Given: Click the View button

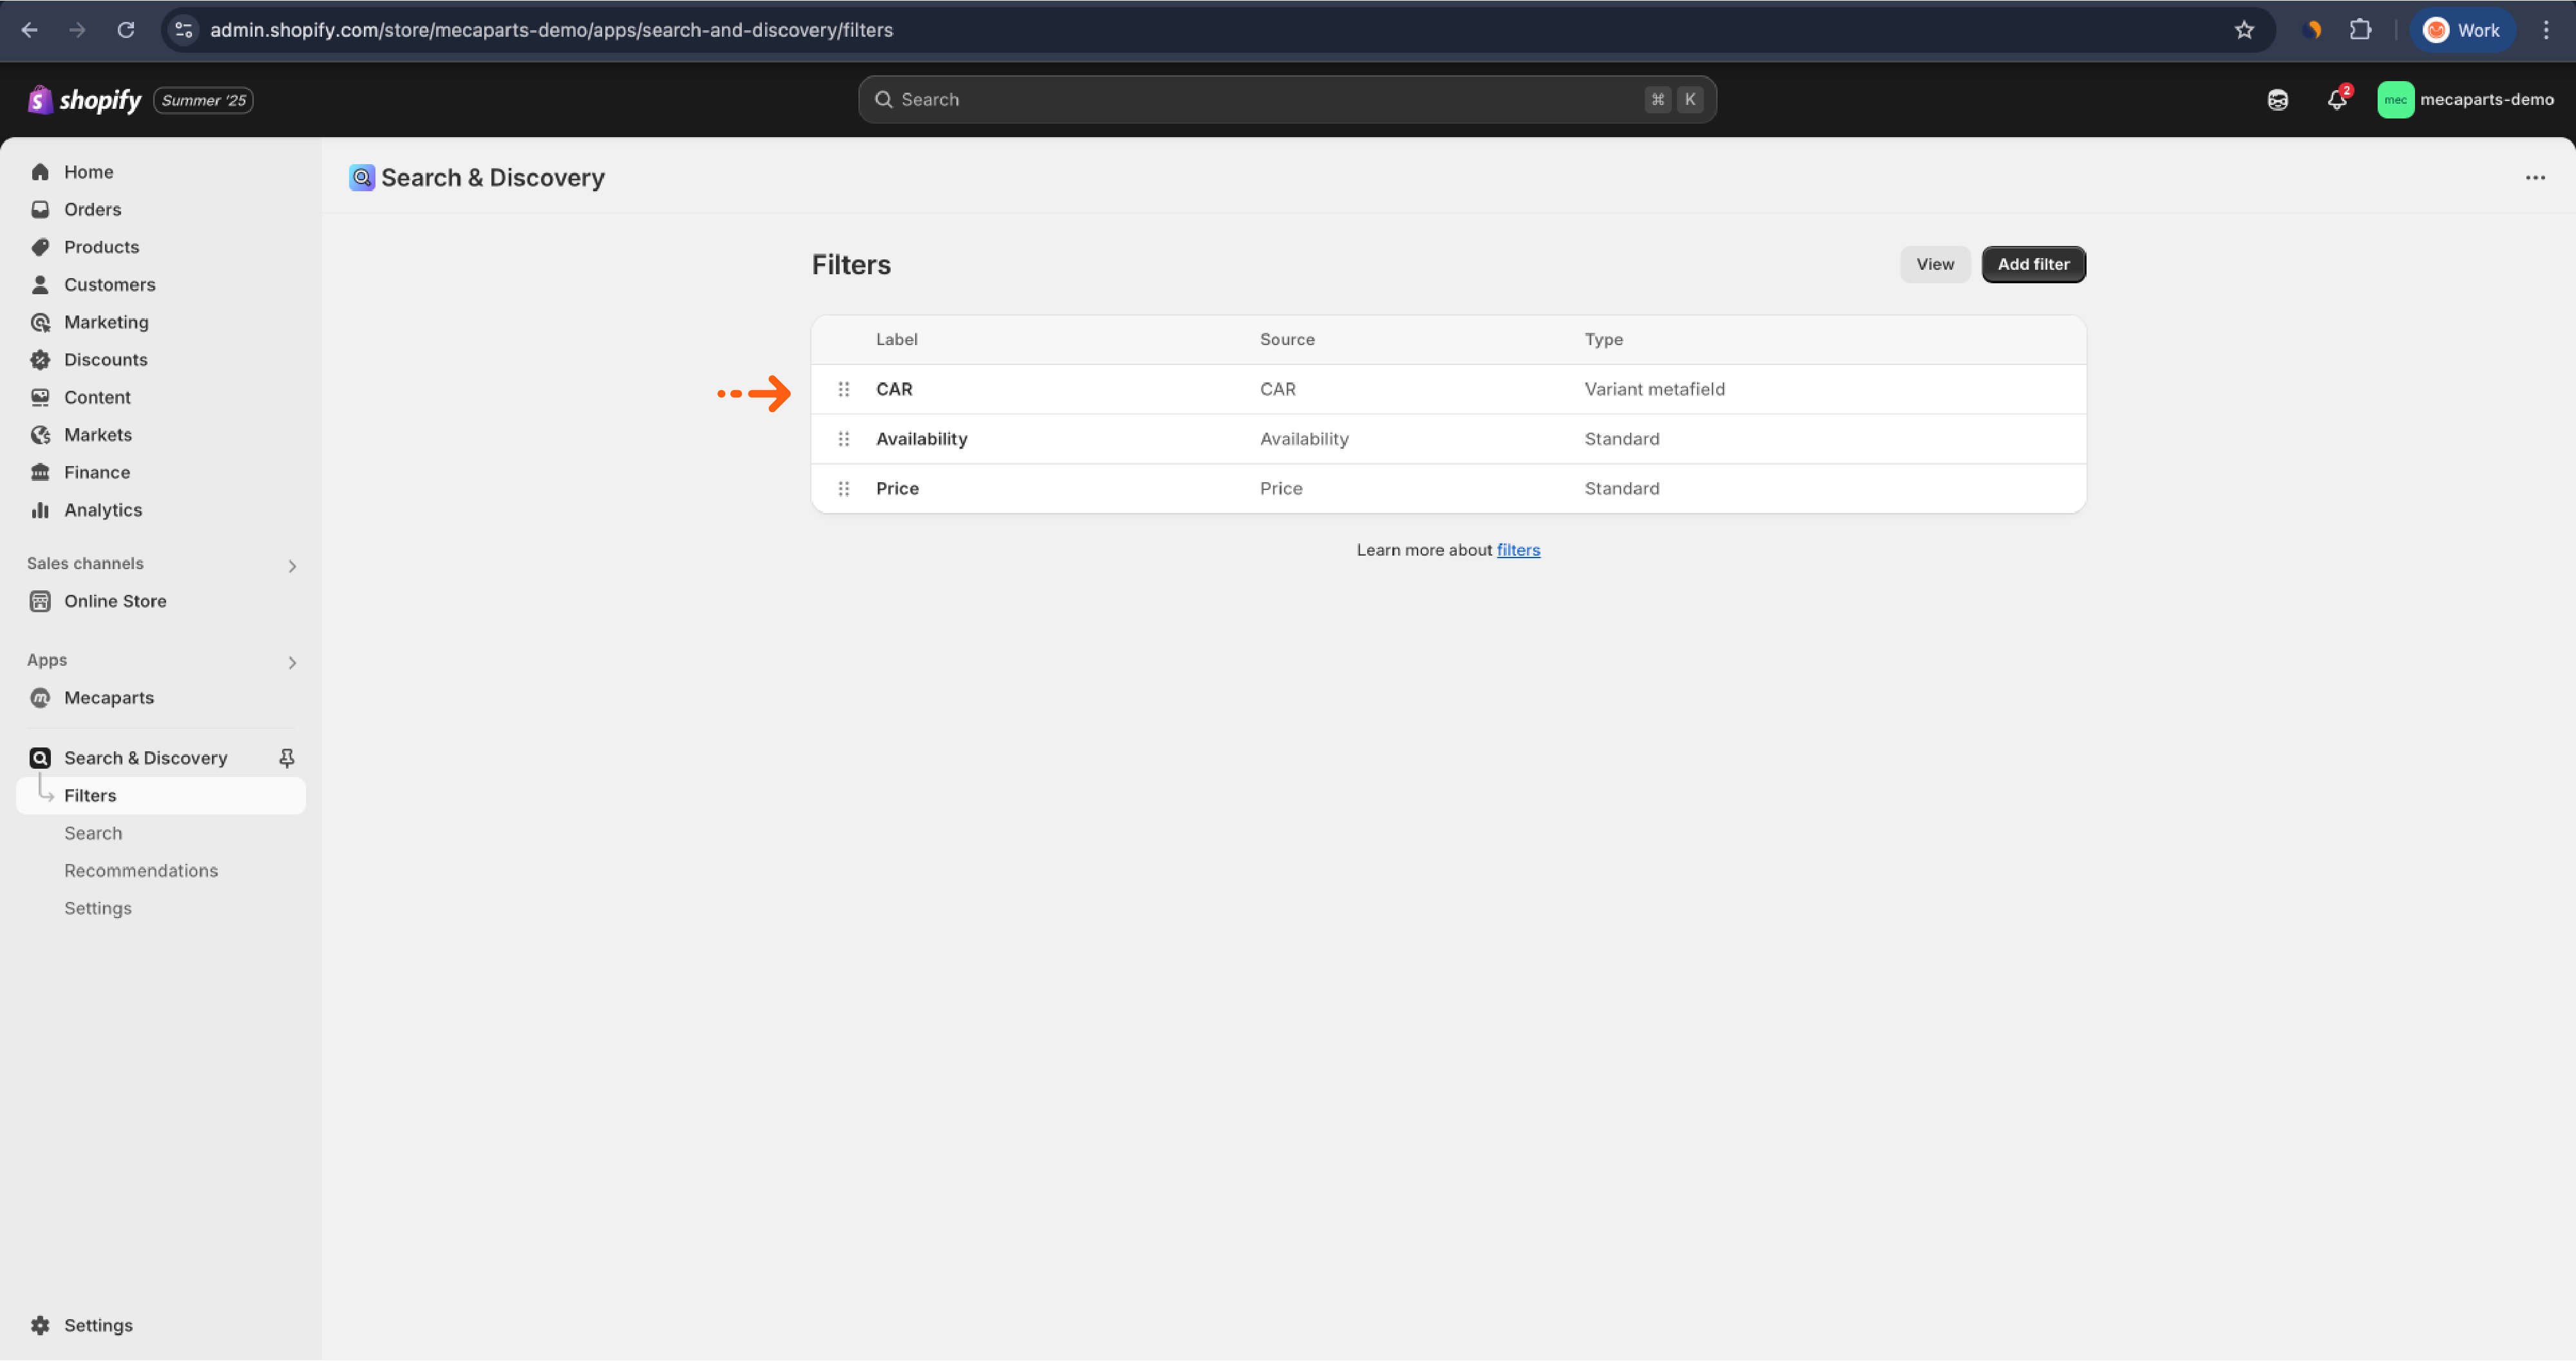Looking at the screenshot, I should 1934,265.
